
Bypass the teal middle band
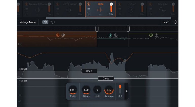tap(110, 35)
